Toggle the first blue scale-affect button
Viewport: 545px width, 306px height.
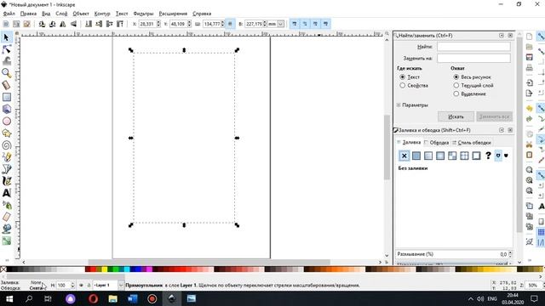coord(295,24)
